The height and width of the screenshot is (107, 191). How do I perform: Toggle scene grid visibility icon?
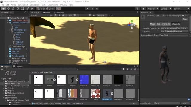[75, 15]
